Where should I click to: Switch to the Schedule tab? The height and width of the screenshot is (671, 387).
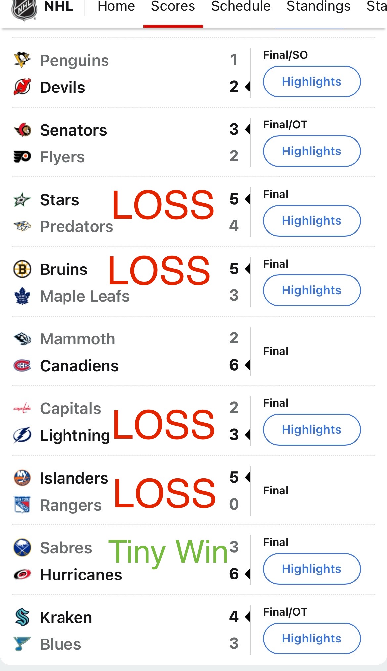click(241, 7)
